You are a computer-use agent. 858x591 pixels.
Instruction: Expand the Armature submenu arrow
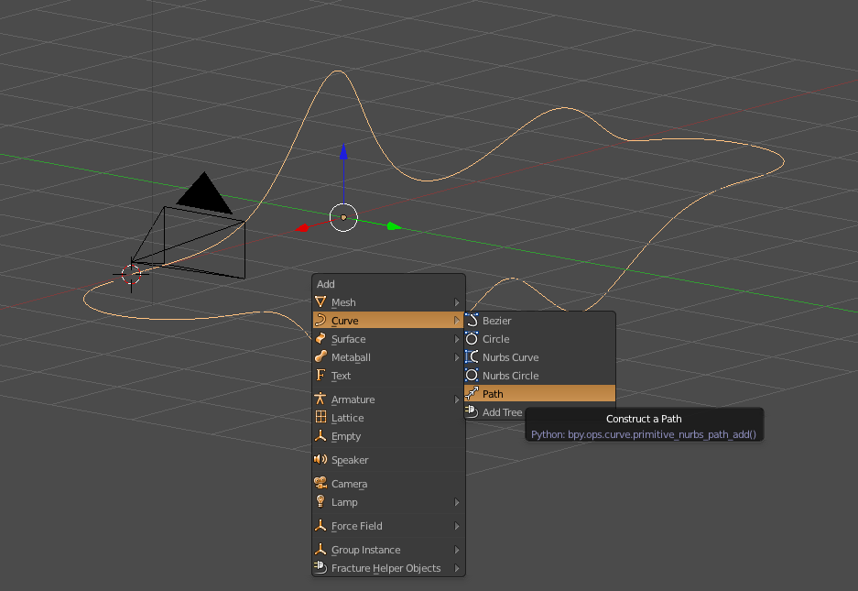[456, 399]
